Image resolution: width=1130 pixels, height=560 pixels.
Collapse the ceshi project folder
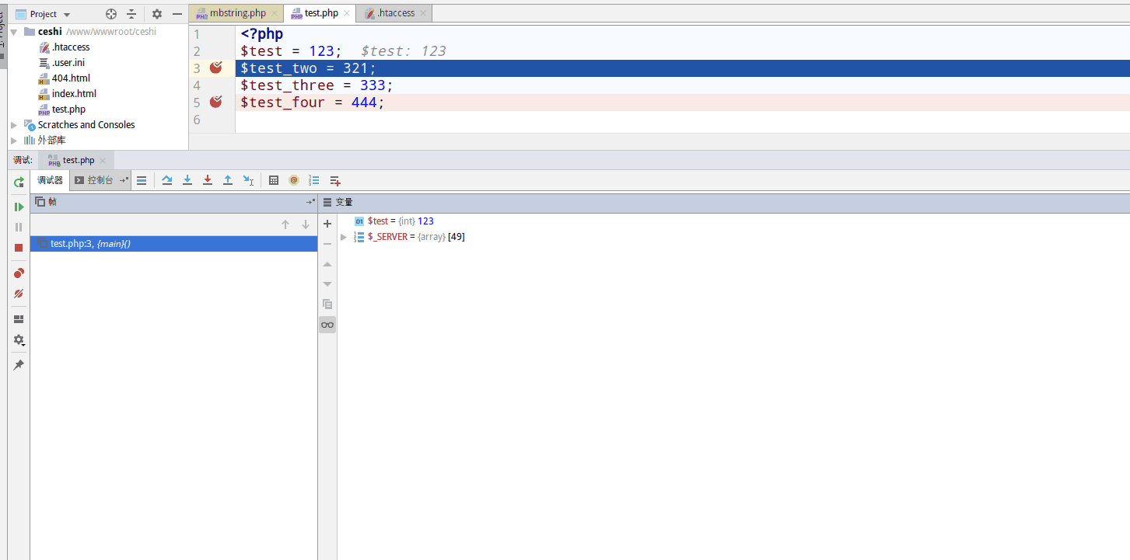pyautogui.click(x=13, y=31)
